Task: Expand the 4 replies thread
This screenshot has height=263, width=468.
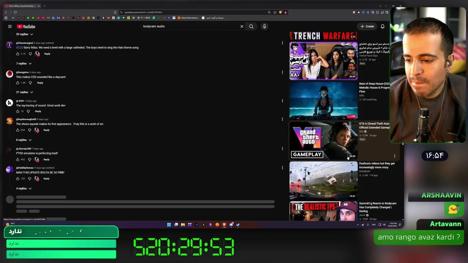Action: point(24,188)
